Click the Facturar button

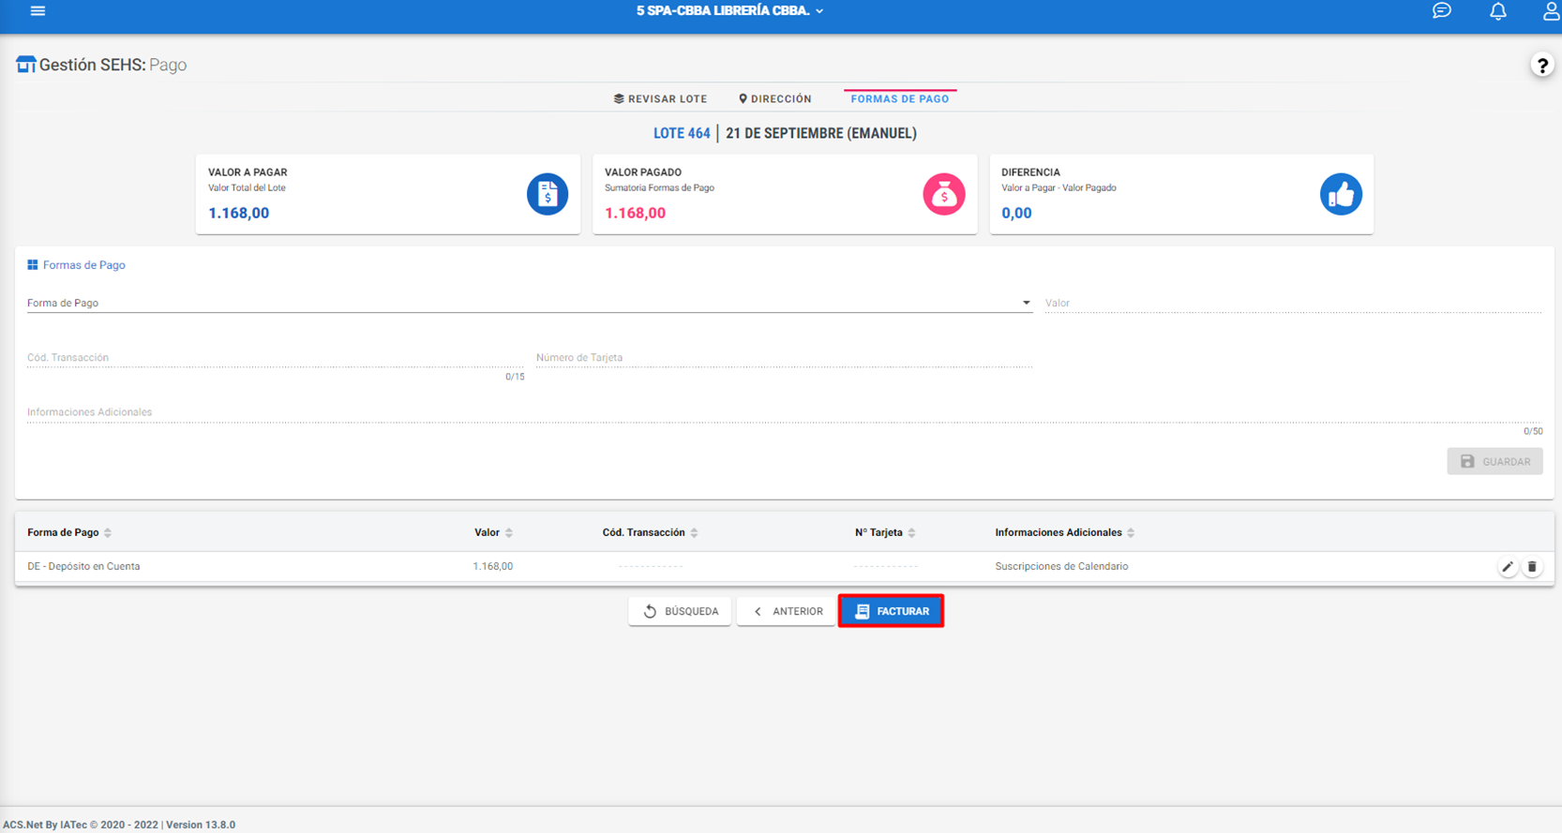[x=891, y=611]
